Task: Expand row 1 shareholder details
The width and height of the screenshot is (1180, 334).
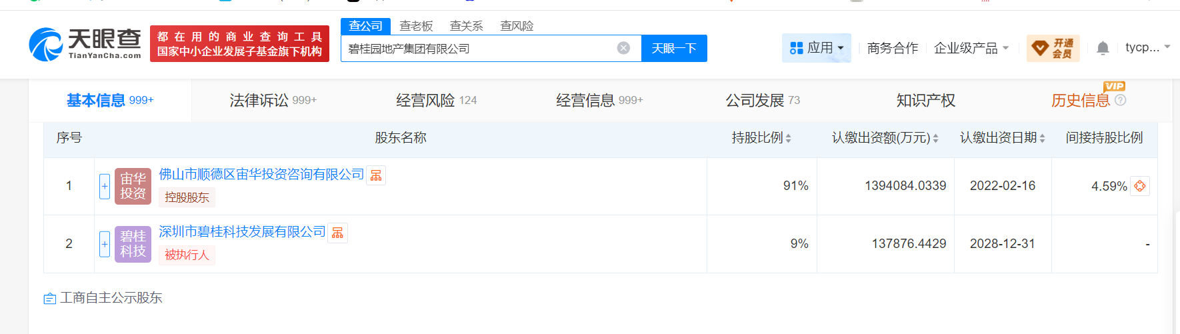Action: pos(105,186)
